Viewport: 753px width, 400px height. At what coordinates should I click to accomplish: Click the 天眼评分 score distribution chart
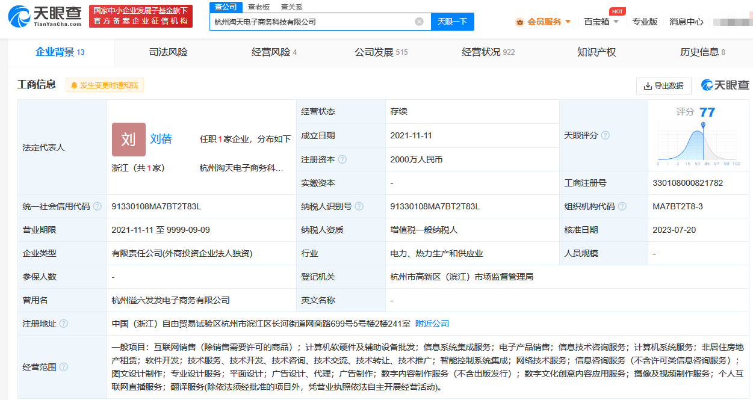698,144
